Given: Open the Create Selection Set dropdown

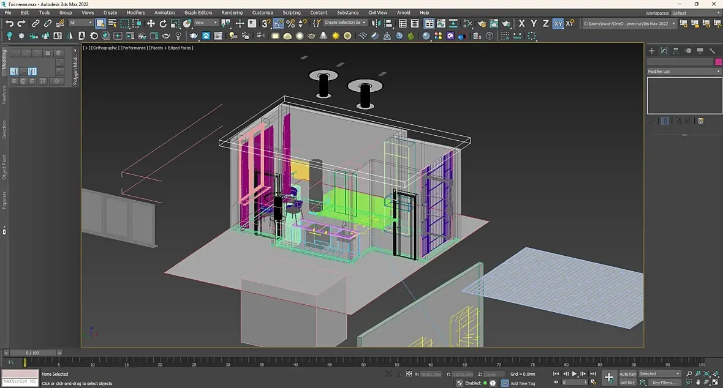Looking at the screenshot, I should 345,23.
